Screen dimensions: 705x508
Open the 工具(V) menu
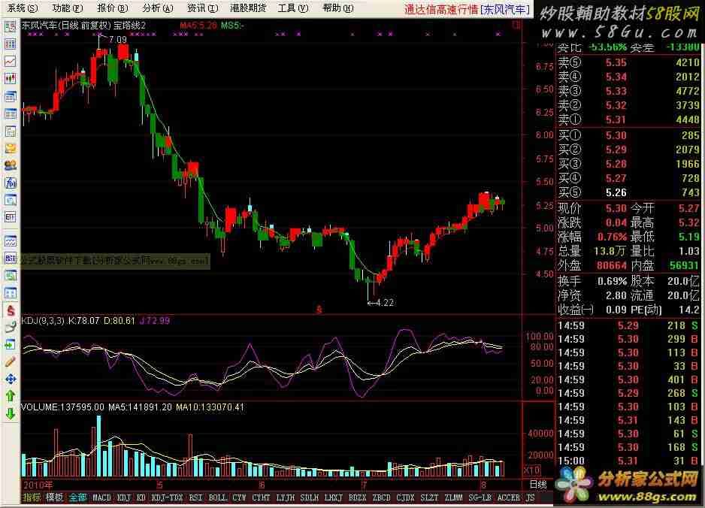pyautogui.click(x=293, y=8)
